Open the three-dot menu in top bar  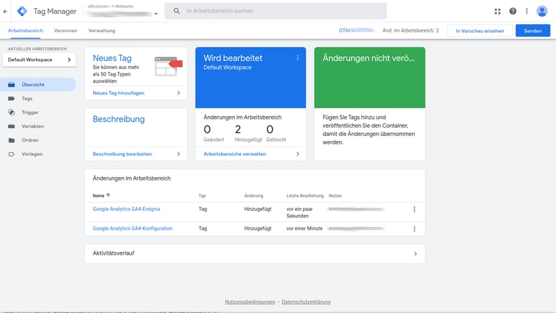[x=527, y=11]
